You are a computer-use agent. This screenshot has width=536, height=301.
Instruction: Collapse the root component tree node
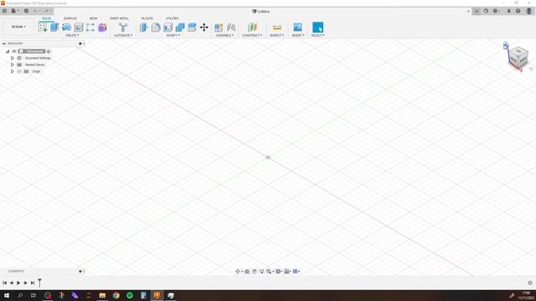tap(8, 51)
